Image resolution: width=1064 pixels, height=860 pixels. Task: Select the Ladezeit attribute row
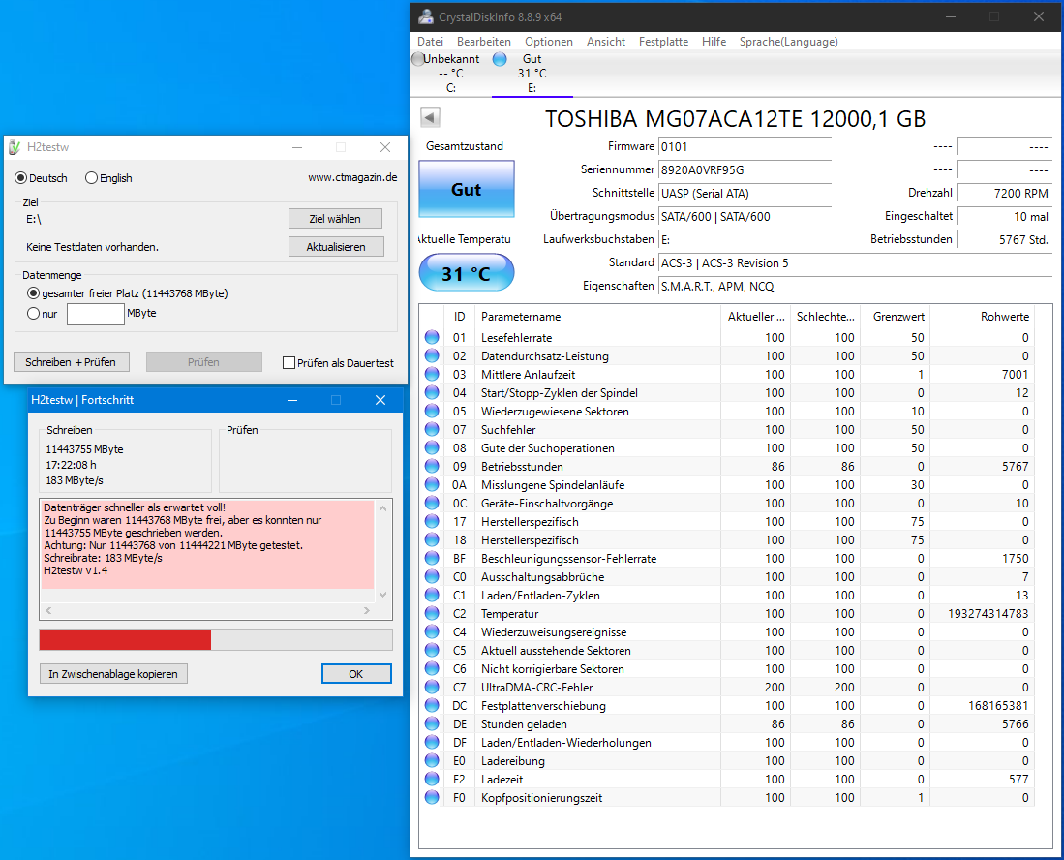coord(726,780)
